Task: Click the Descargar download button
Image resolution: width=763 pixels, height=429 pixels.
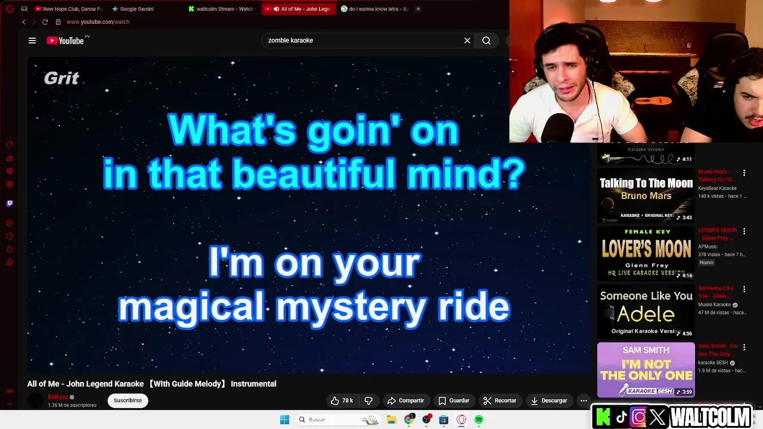Action: coord(548,400)
